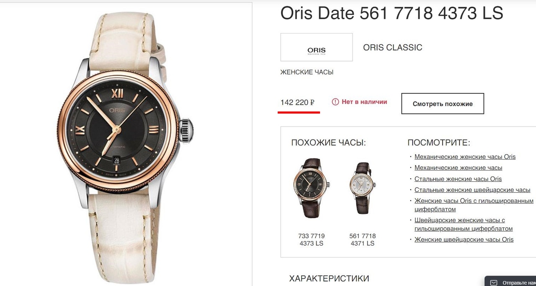Click the red out-of-stock warning icon
The image size is (536, 286).
click(x=335, y=102)
